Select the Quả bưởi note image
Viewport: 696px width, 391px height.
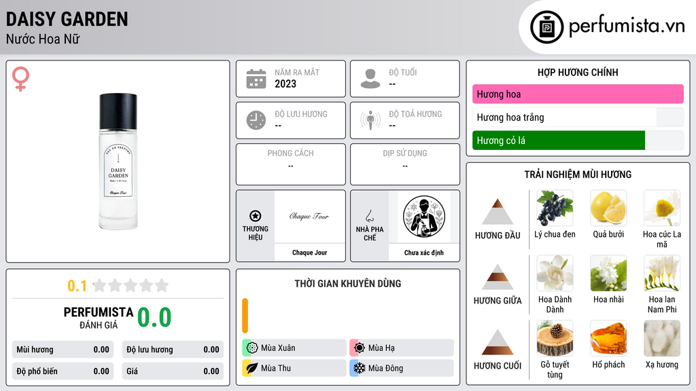click(x=608, y=208)
